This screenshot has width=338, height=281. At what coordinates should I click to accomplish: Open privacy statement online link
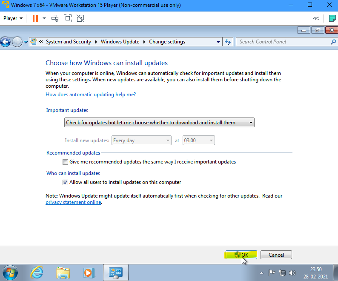click(x=73, y=202)
